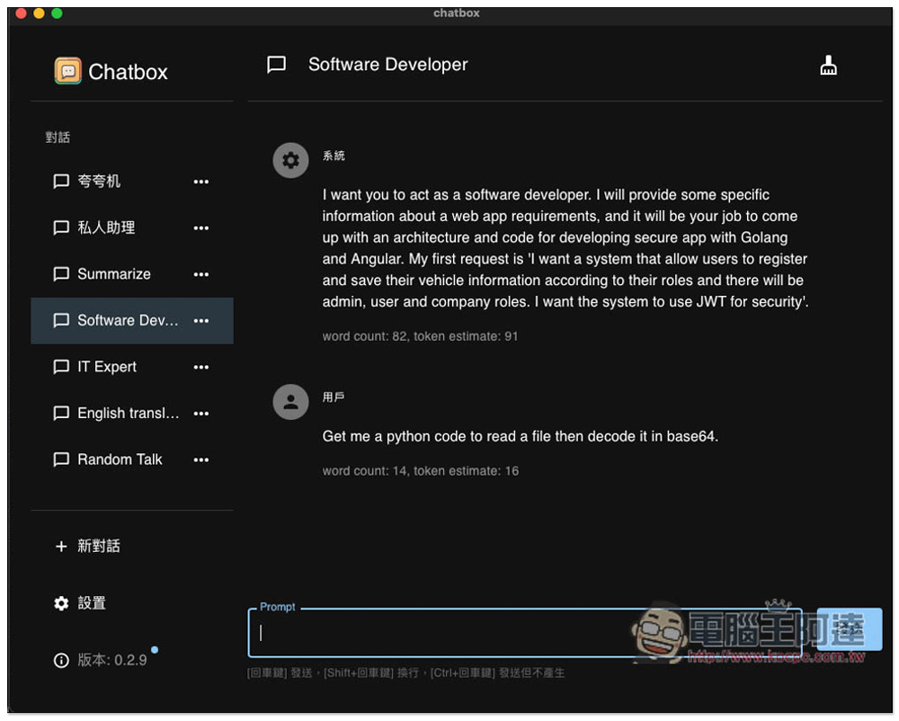This screenshot has width=899, height=721.
Task: Open options menu for 私人助理 chat
Action: coord(201,228)
